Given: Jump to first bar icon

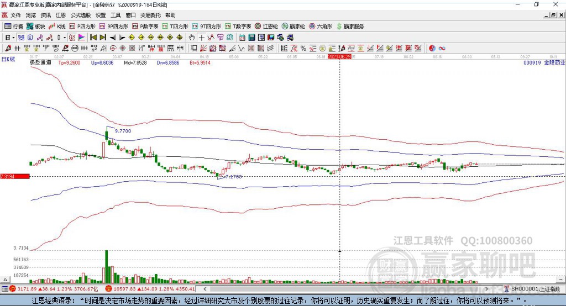Looking at the screenshot, I should [93, 38].
